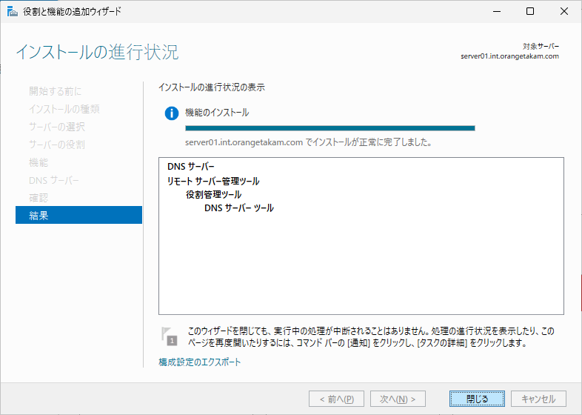The height and width of the screenshot is (415, 582).
Task: Select the 開始する前に step in sidebar
Action: [56, 91]
